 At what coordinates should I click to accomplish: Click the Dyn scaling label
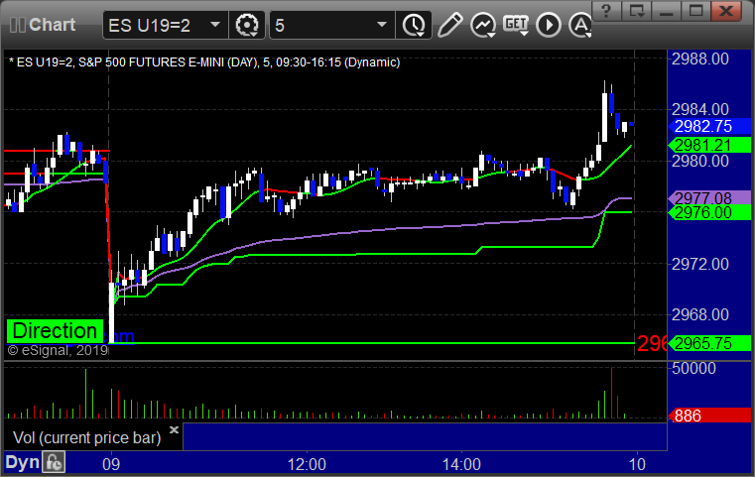click(x=22, y=462)
